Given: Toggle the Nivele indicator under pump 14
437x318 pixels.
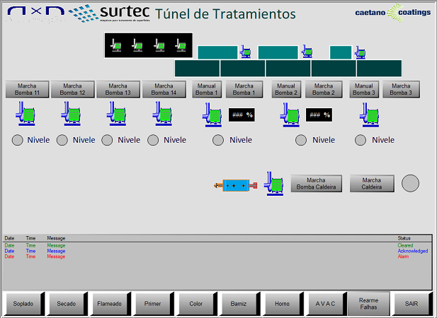Looking at the screenshot, I should pos(153,140).
